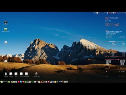Open the blue TeamViewer launcher in panel
The image size is (126, 95).
point(21,82)
